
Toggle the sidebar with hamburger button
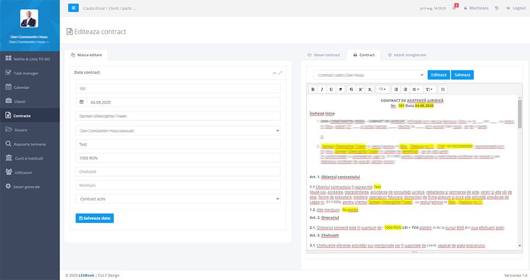[73, 8]
